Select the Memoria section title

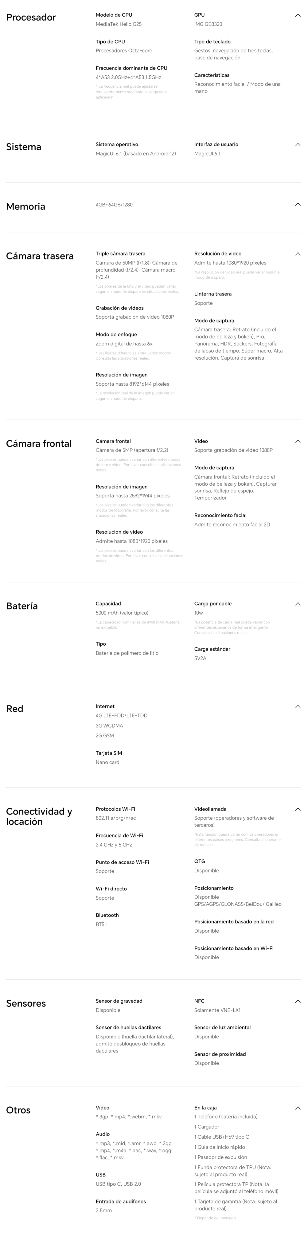click(26, 206)
